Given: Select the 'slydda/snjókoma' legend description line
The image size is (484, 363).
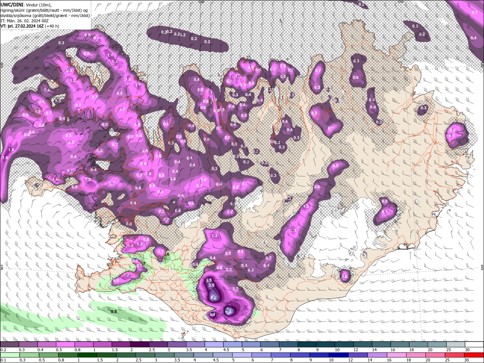Looking at the screenshot, I should tap(45, 16).
